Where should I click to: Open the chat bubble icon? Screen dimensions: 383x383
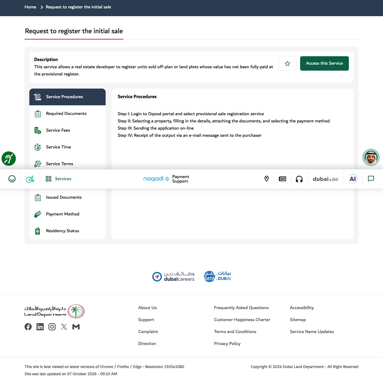tap(371, 179)
